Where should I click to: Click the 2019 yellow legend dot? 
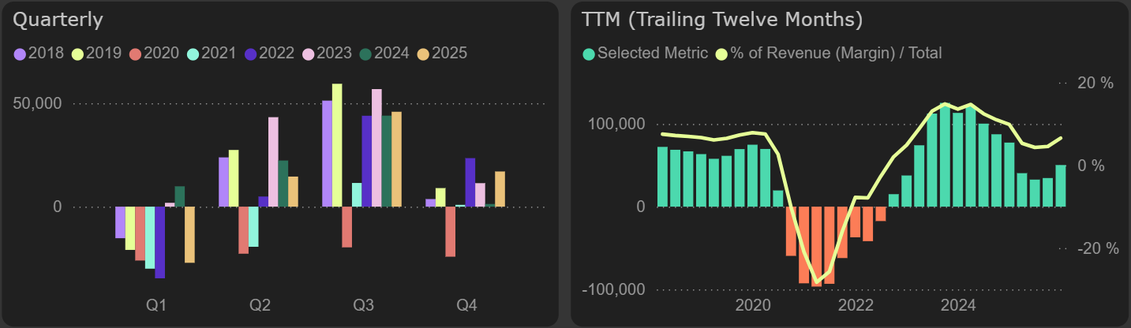click(x=77, y=54)
